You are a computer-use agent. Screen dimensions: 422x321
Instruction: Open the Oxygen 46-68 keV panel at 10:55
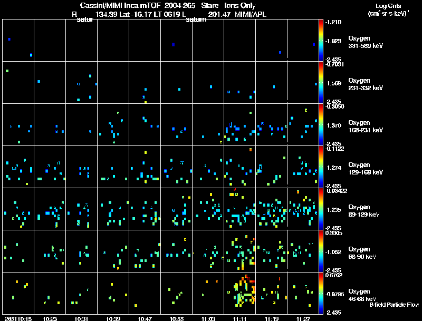point(176,293)
